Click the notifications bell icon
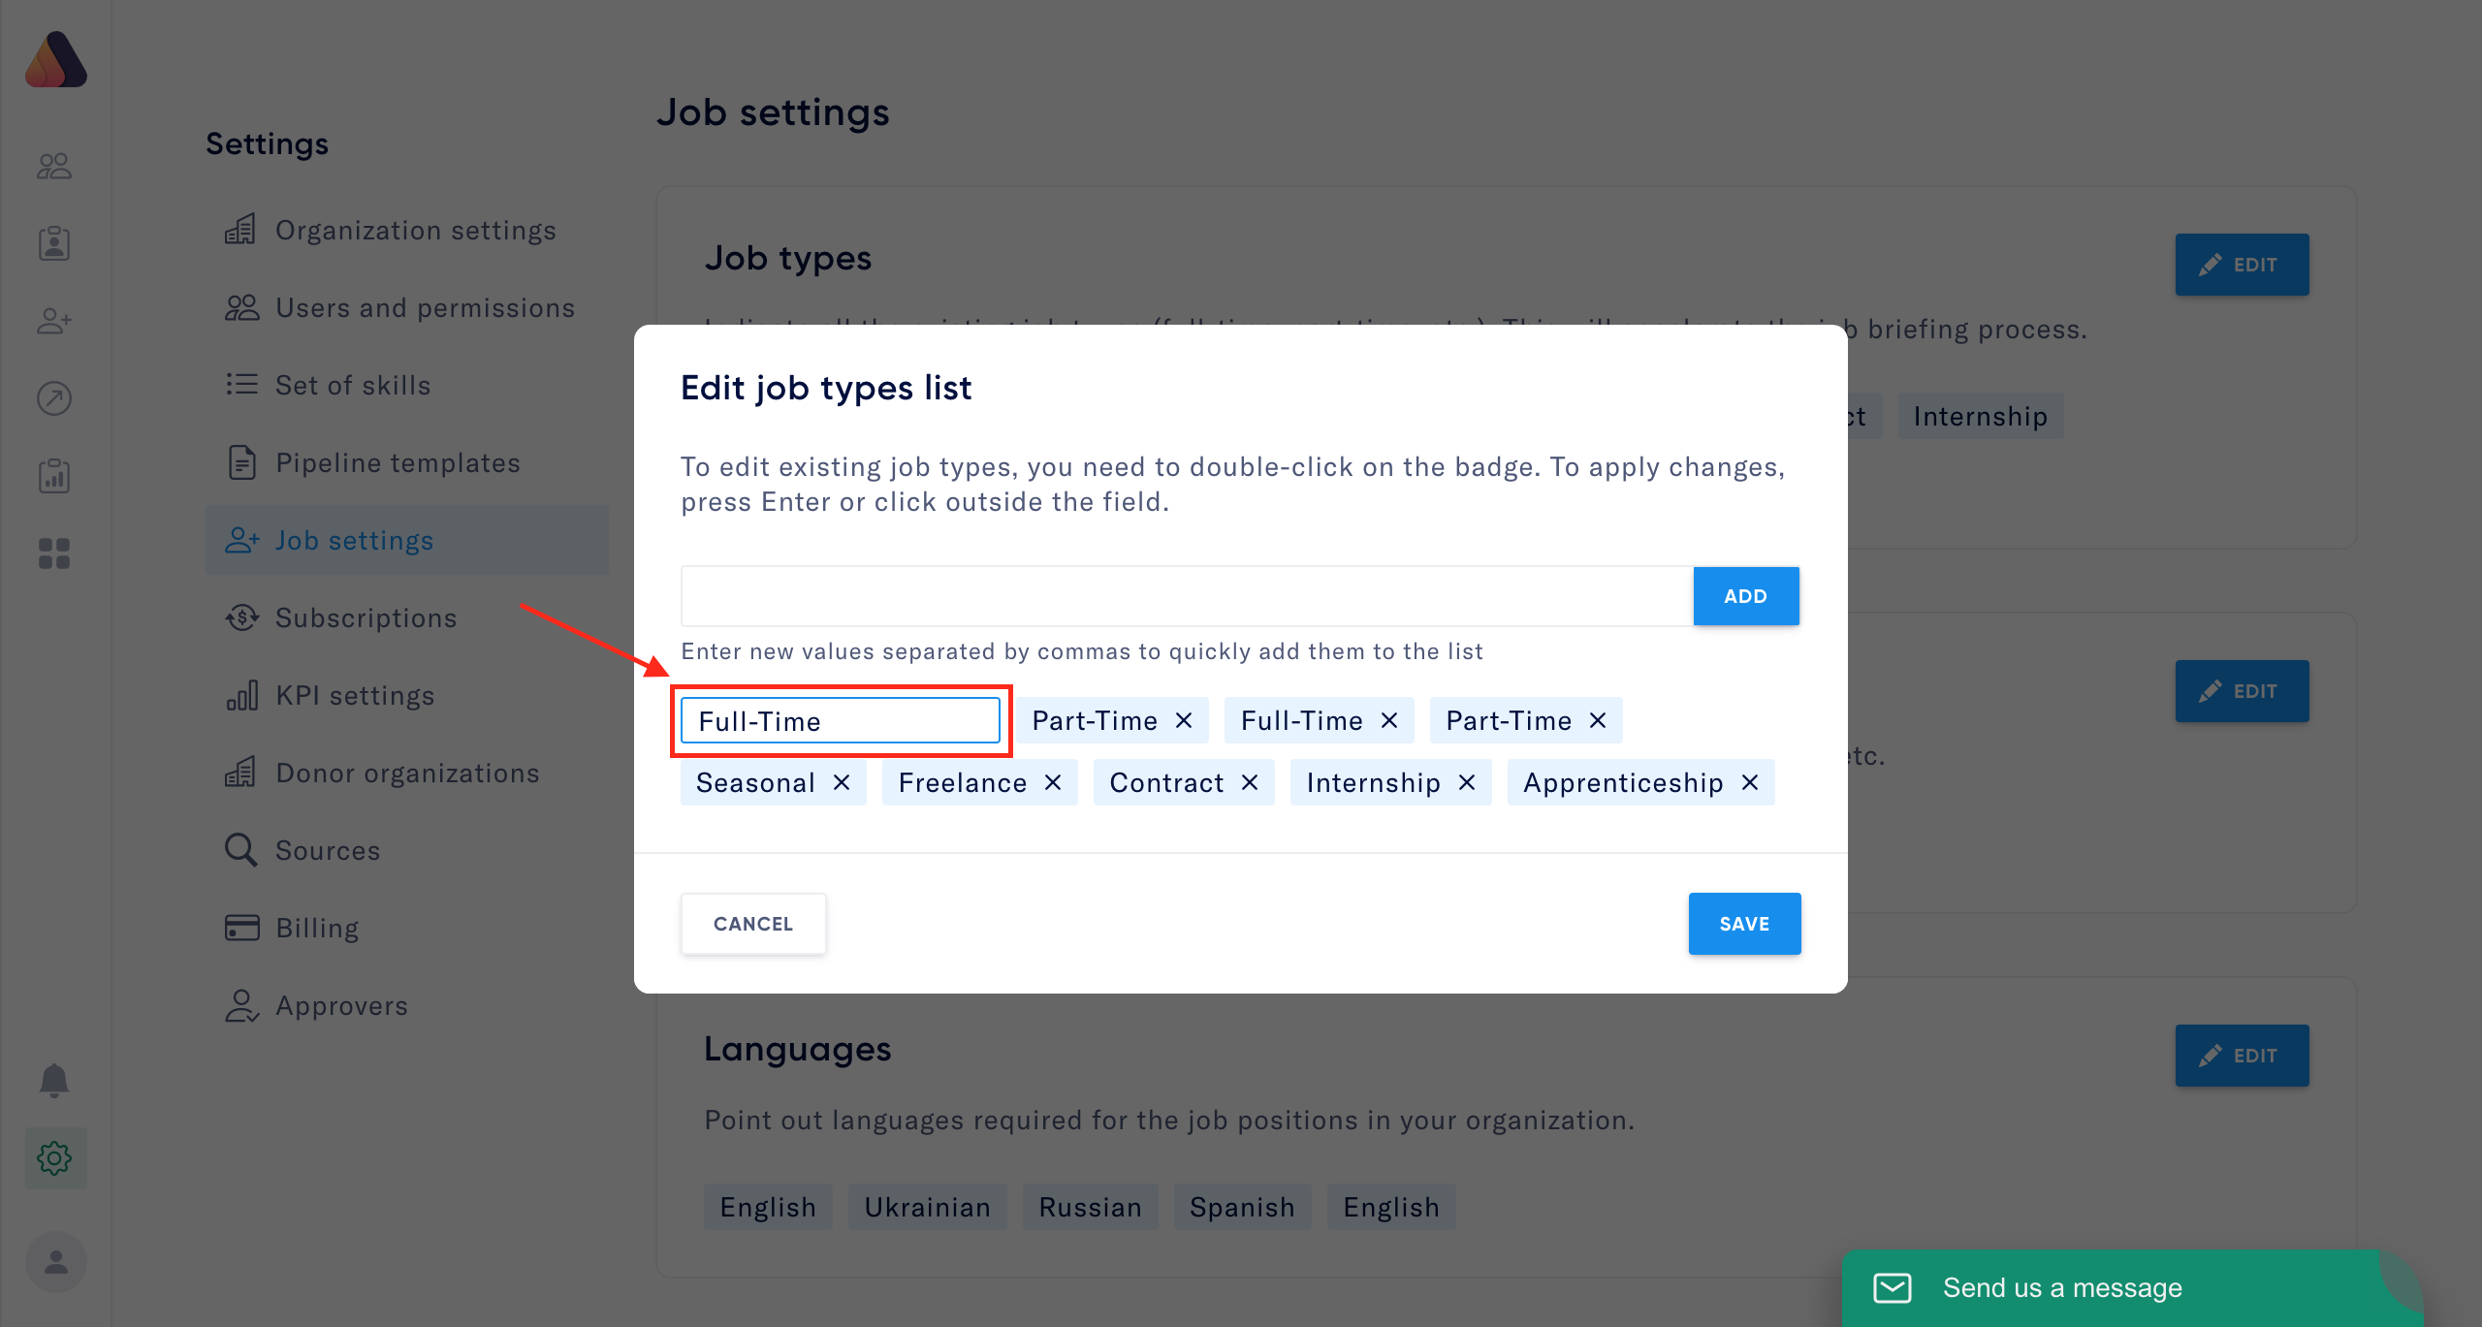This screenshot has width=2482, height=1327. click(x=54, y=1080)
